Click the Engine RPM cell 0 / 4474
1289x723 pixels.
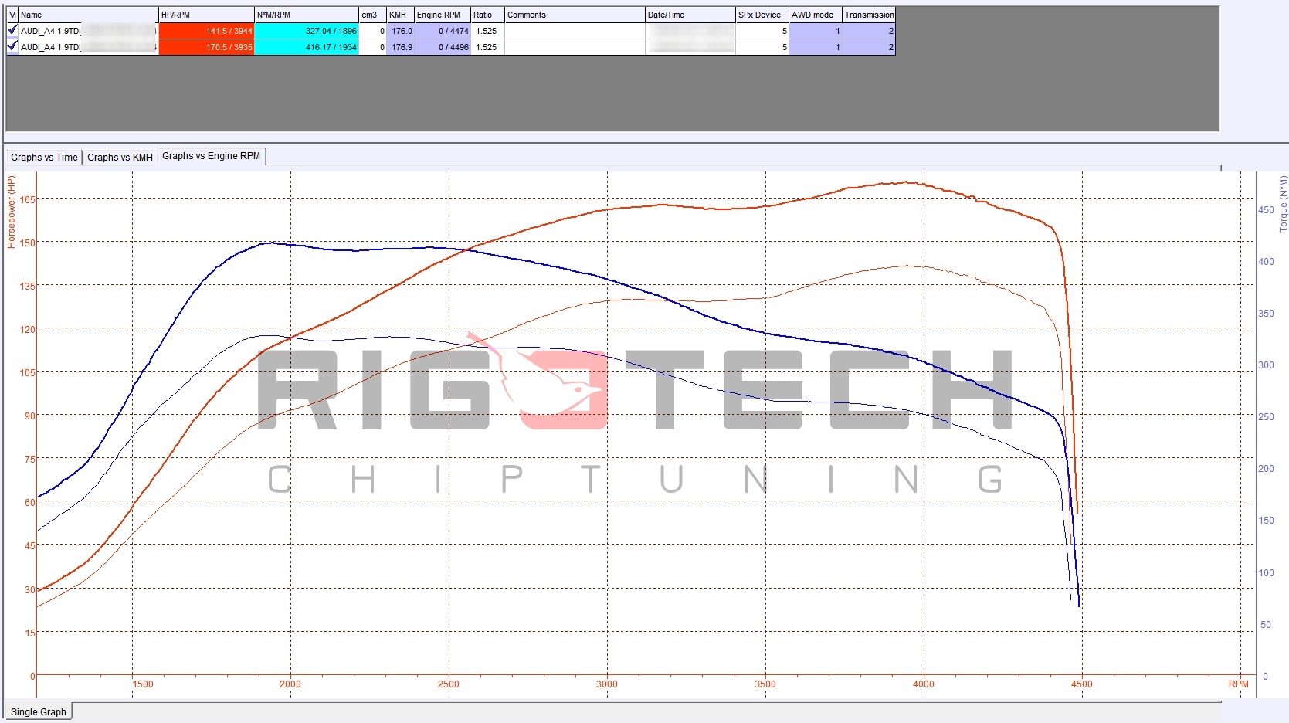pos(443,31)
